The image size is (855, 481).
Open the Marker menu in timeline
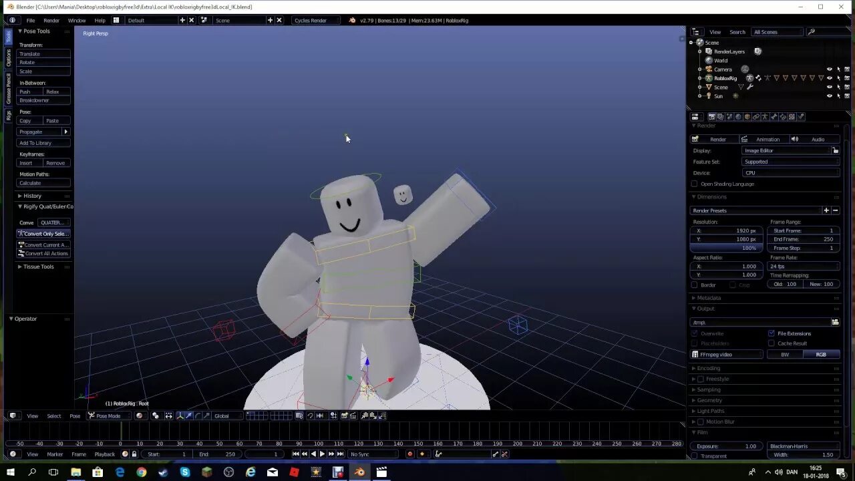tap(55, 454)
